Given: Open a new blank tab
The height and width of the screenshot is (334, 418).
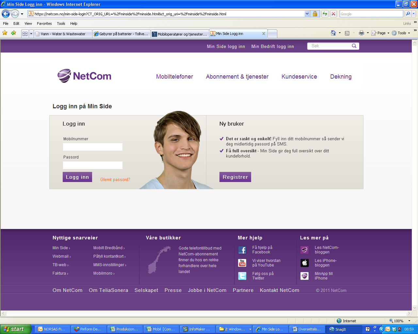Looking at the screenshot, I should 272,34.
